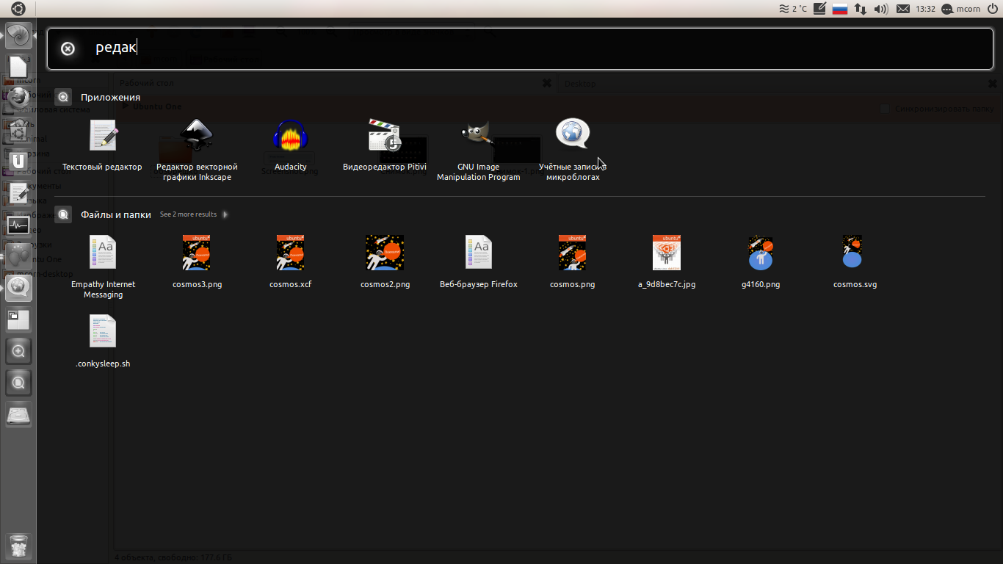Open cosmos.svg file result
This screenshot has height=564, width=1003.
click(x=855, y=262)
